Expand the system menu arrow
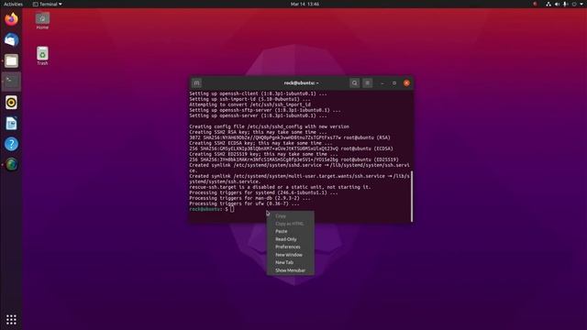The height and width of the screenshot is (330, 587). [581, 4]
